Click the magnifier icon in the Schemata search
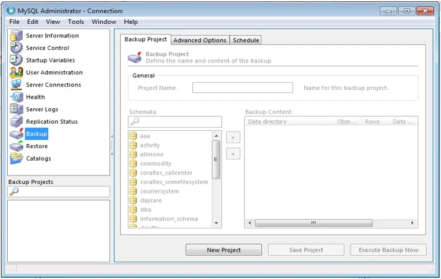Viewport: 441px width, 279px height. pyautogui.click(x=135, y=121)
